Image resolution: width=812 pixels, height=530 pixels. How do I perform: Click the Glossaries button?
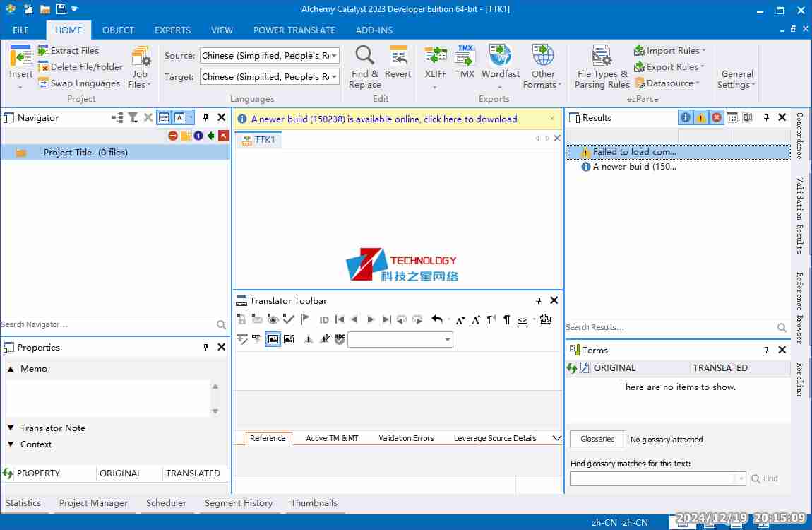tap(597, 439)
